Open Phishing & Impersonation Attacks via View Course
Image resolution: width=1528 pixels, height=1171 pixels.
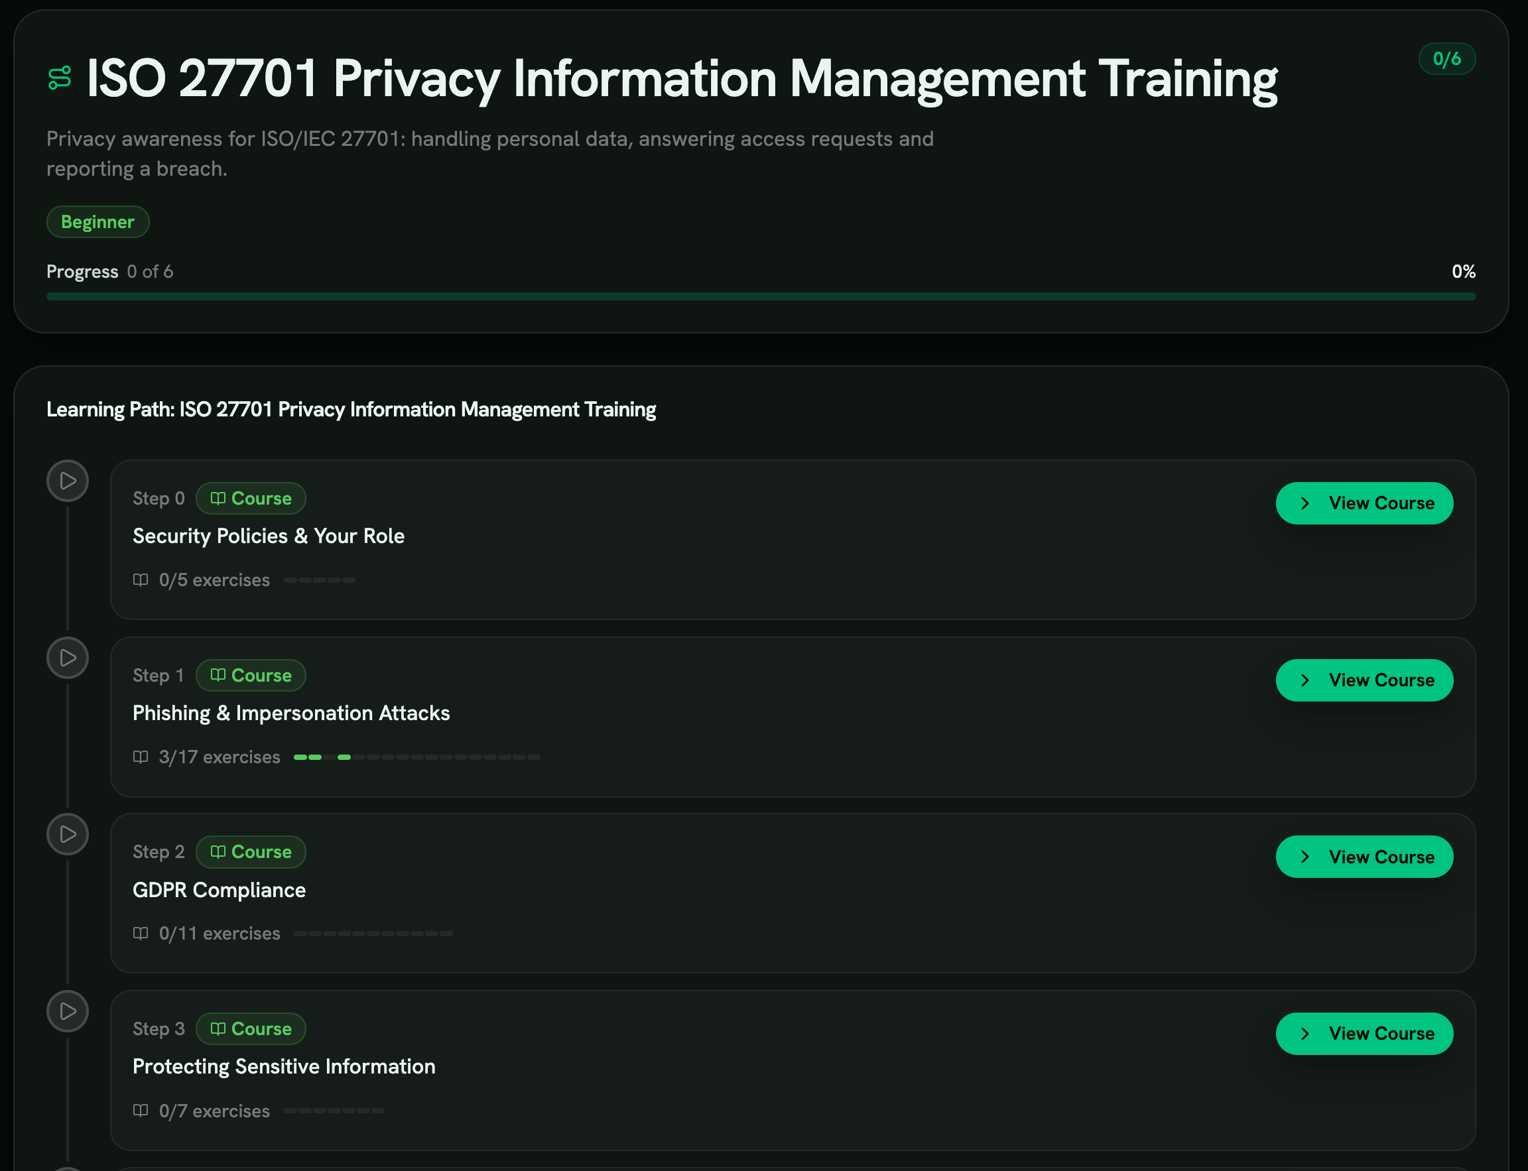[1364, 680]
